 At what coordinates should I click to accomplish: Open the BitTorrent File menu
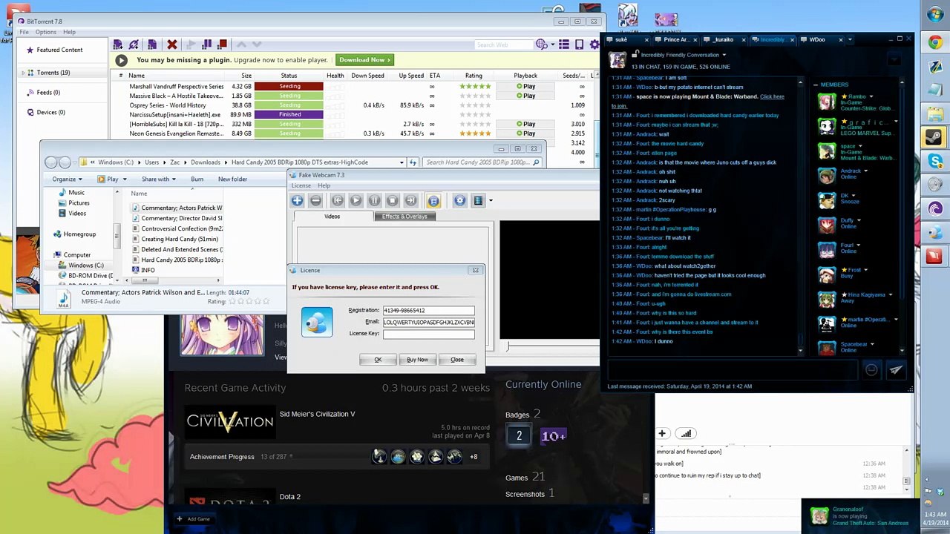tap(24, 33)
